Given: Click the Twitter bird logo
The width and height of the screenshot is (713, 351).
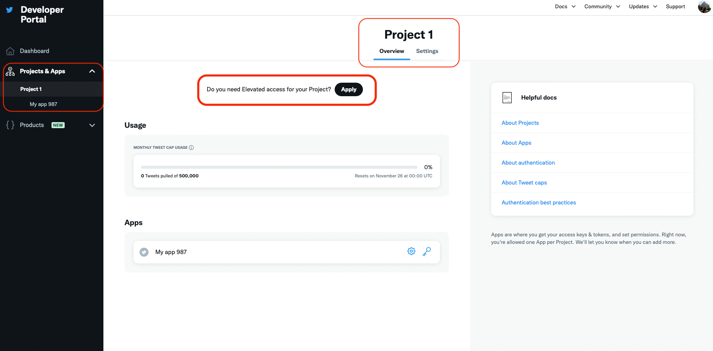Looking at the screenshot, I should [x=10, y=10].
